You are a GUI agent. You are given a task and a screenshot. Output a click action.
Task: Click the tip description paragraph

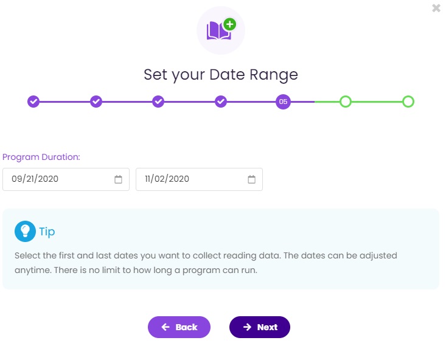pyautogui.click(x=206, y=263)
